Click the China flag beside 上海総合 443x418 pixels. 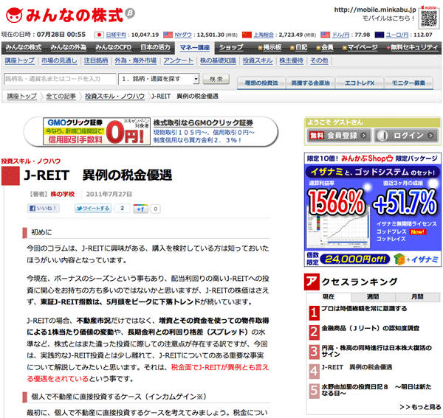[247, 34]
